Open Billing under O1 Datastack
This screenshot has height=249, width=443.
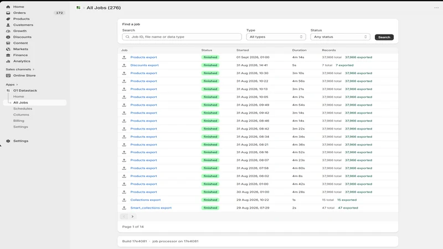[x=19, y=121]
